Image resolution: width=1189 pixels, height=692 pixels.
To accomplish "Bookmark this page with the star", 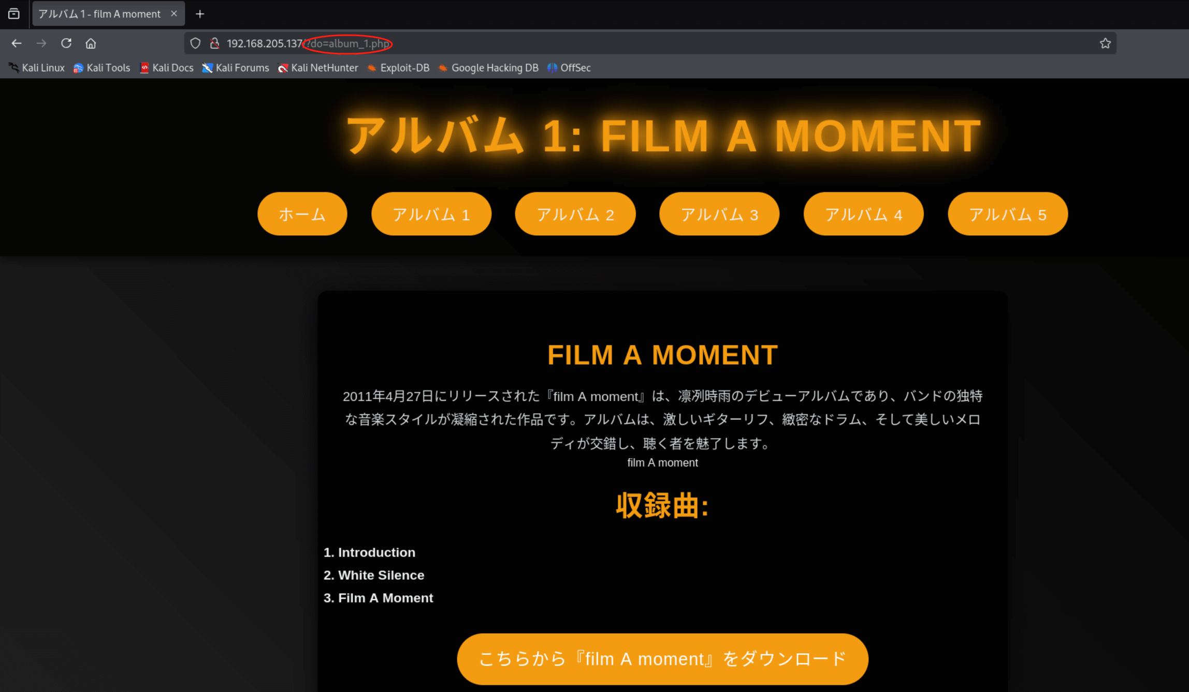I will tap(1105, 43).
